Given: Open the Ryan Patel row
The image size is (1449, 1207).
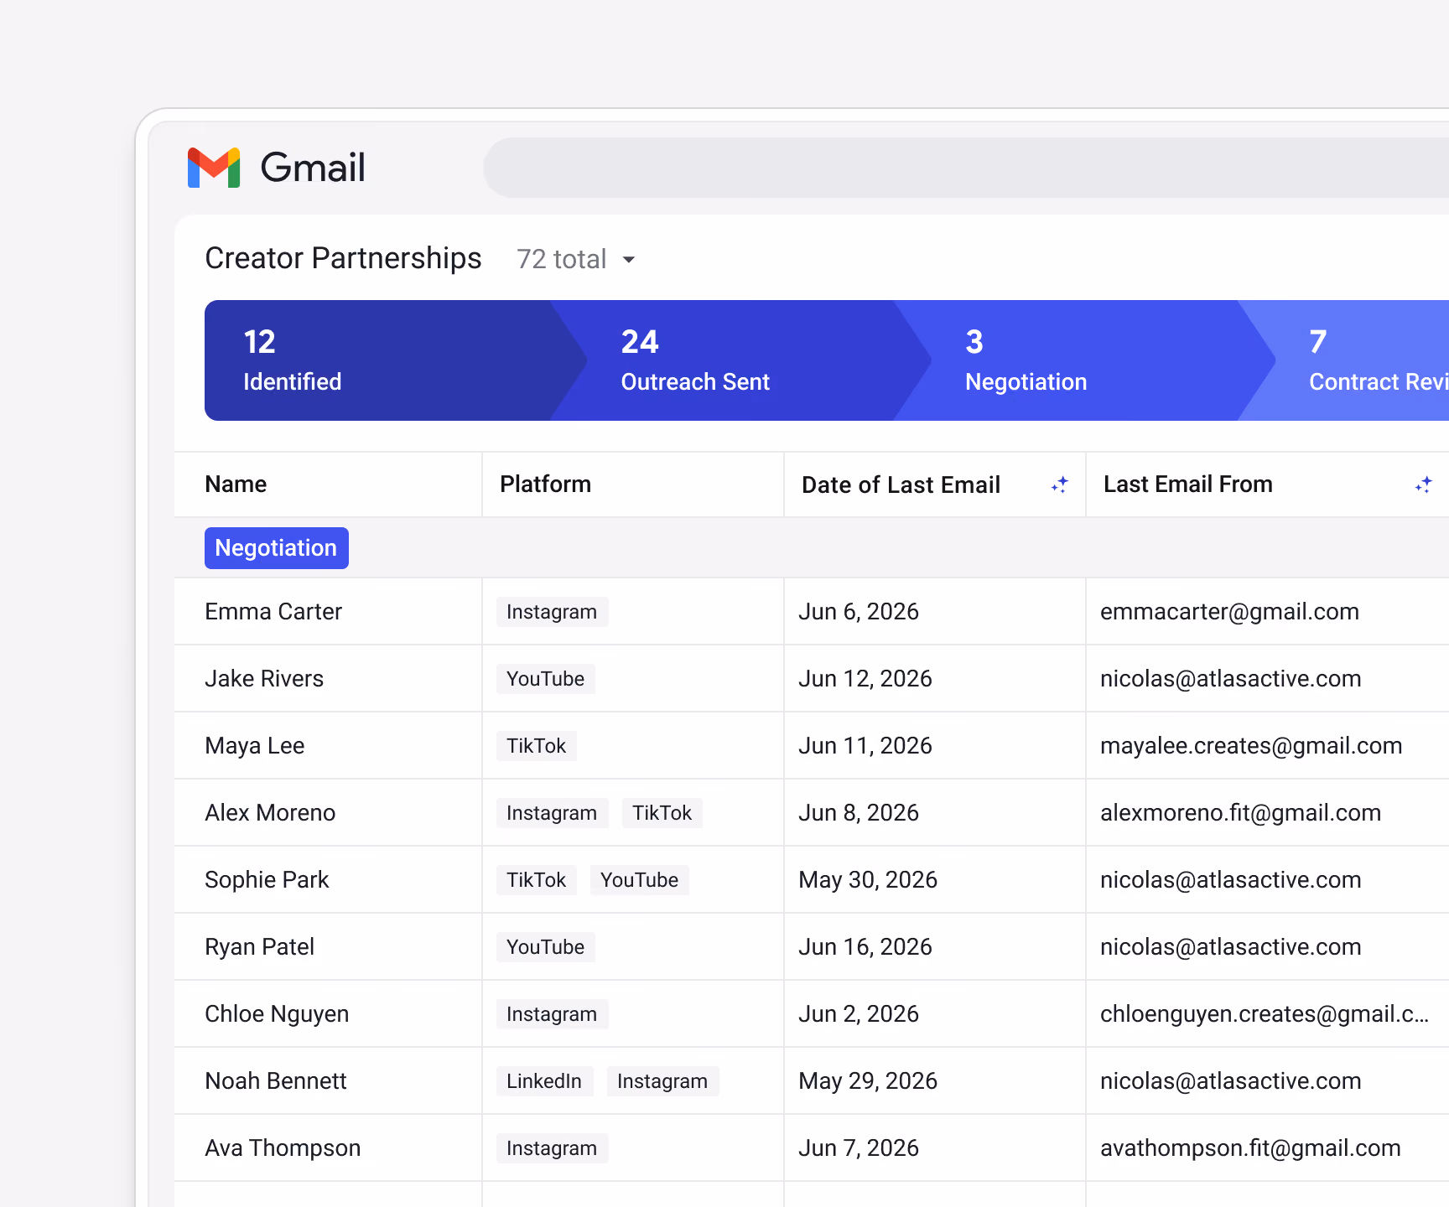Looking at the screenshot, I should coord(812,947).
